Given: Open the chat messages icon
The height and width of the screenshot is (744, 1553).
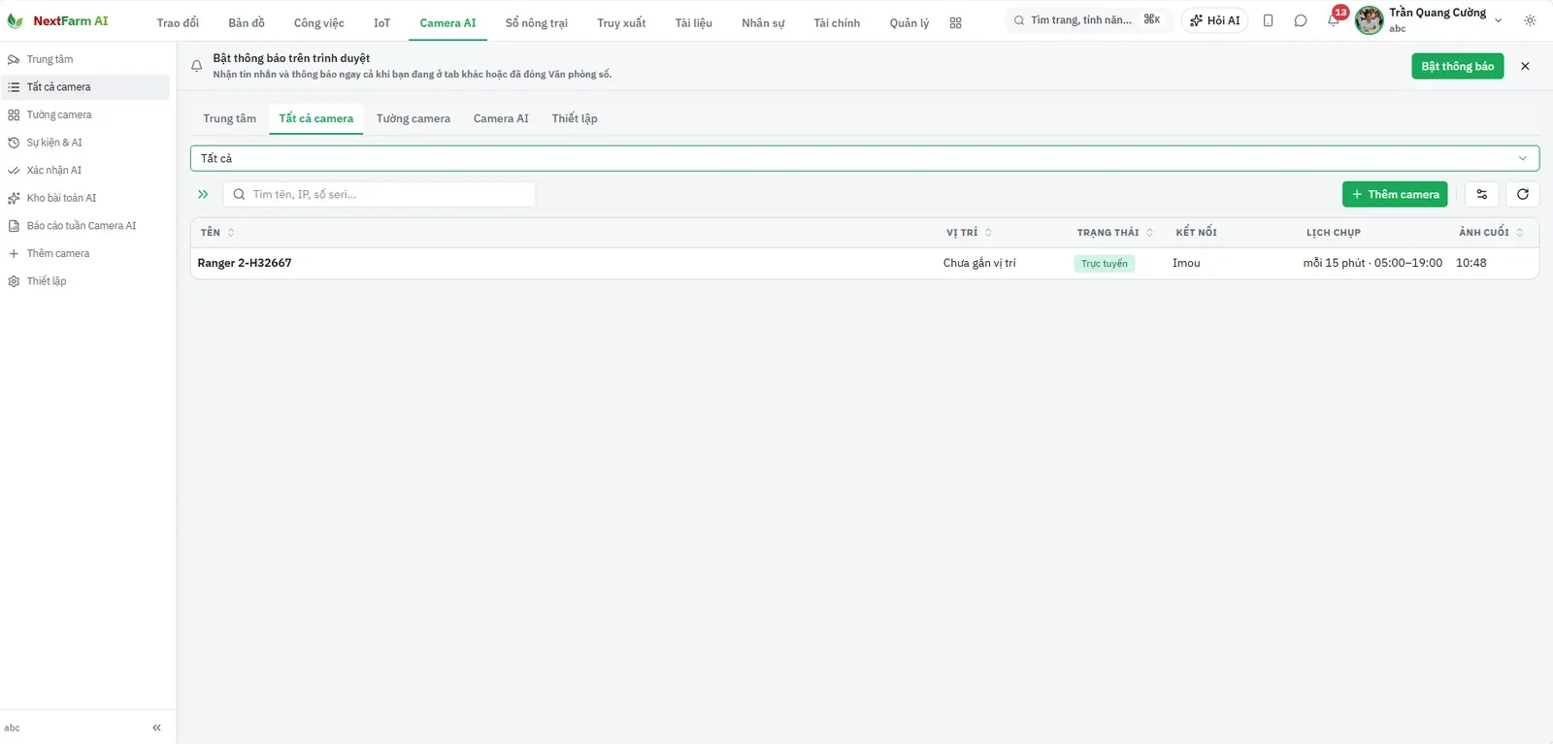Looking at the screenshot, I should pyautogui.click(x=1301, y=20).
